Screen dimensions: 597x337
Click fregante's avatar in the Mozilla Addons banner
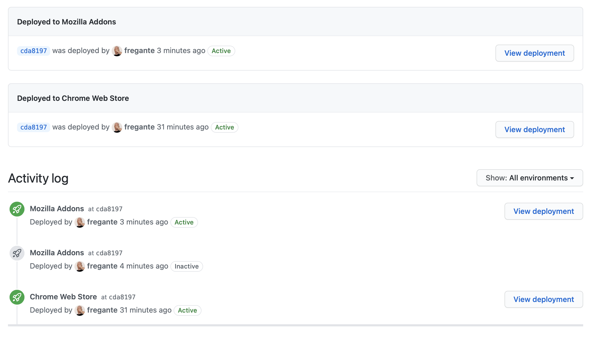coord(117,51)
